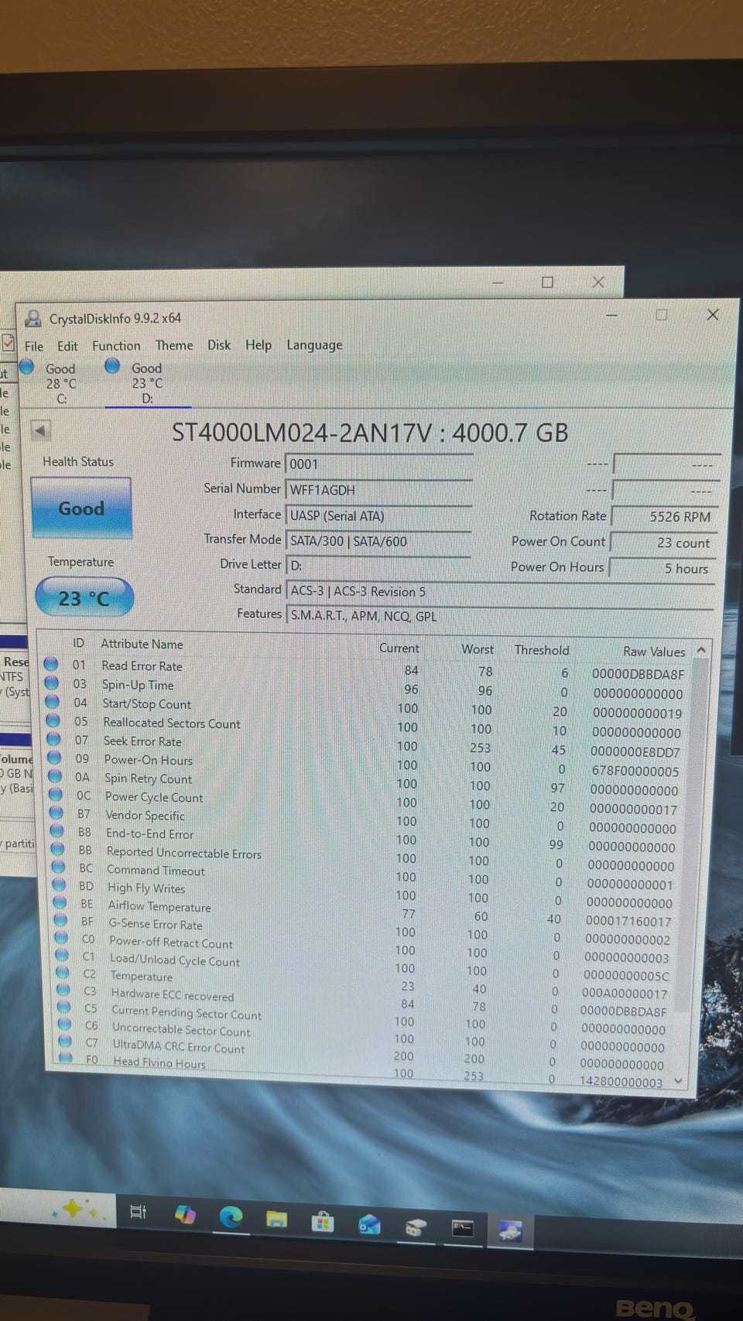Screen dimensions: 743x1321
Task: Click the CrystalDiskInfo title bar app icon
Action: coord(33,318)
